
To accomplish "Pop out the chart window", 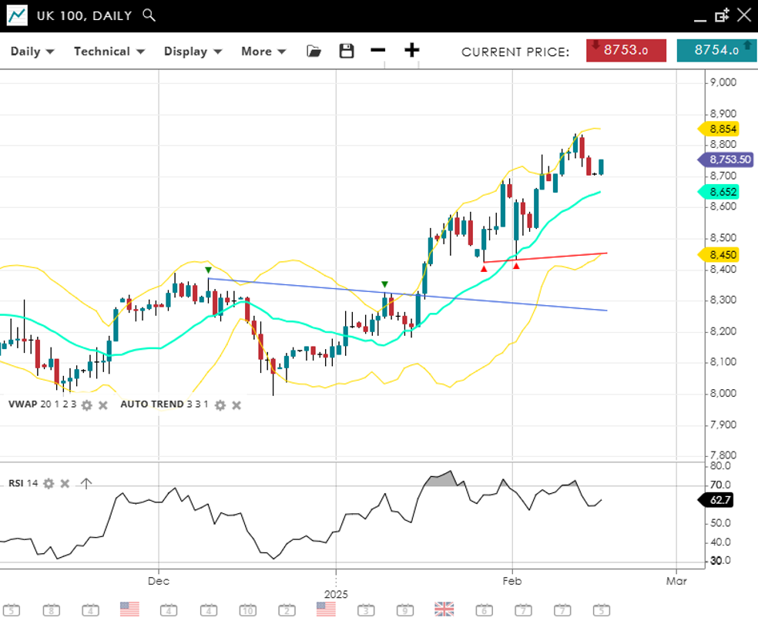I will 722,15.
